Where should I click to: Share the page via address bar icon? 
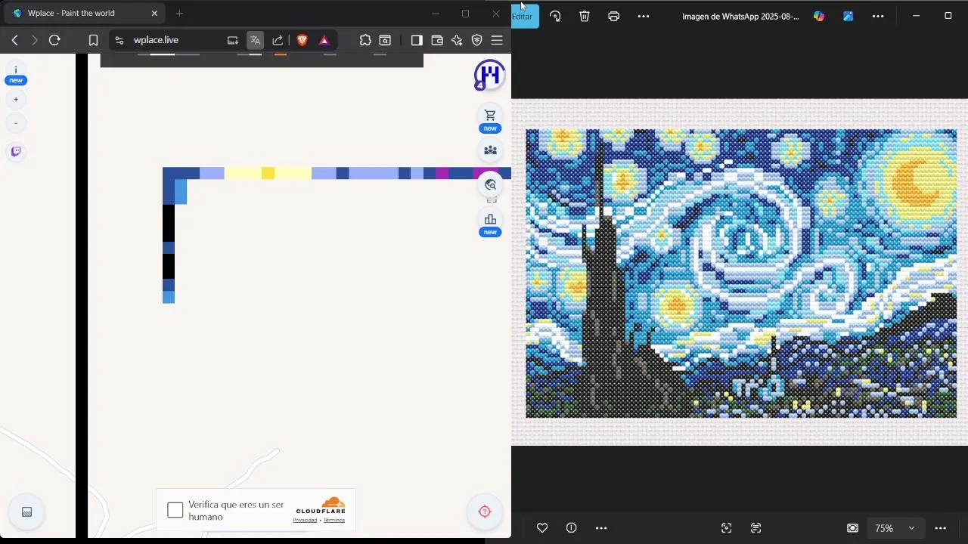(278, 40)
